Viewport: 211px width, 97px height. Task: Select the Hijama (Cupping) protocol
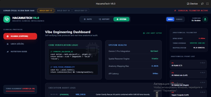tap(20, 36)
